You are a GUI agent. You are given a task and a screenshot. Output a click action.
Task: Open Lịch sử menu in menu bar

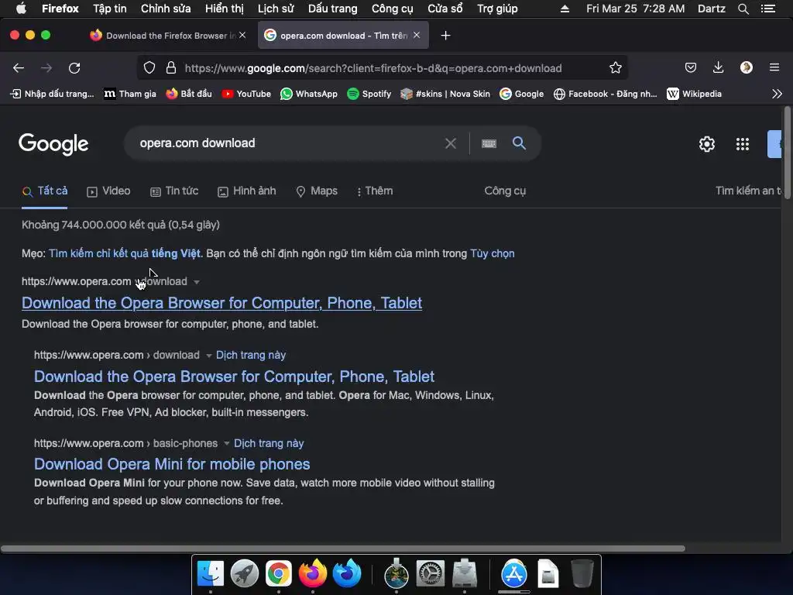click(x=276, y=9)
